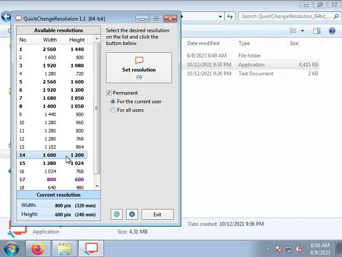
Task: Launch Firefox from the taskbar
Action: [38, 249]
